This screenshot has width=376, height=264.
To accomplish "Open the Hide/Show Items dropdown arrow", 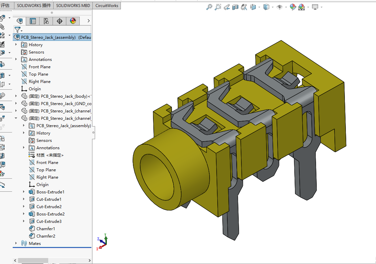I will click(286, 7).
